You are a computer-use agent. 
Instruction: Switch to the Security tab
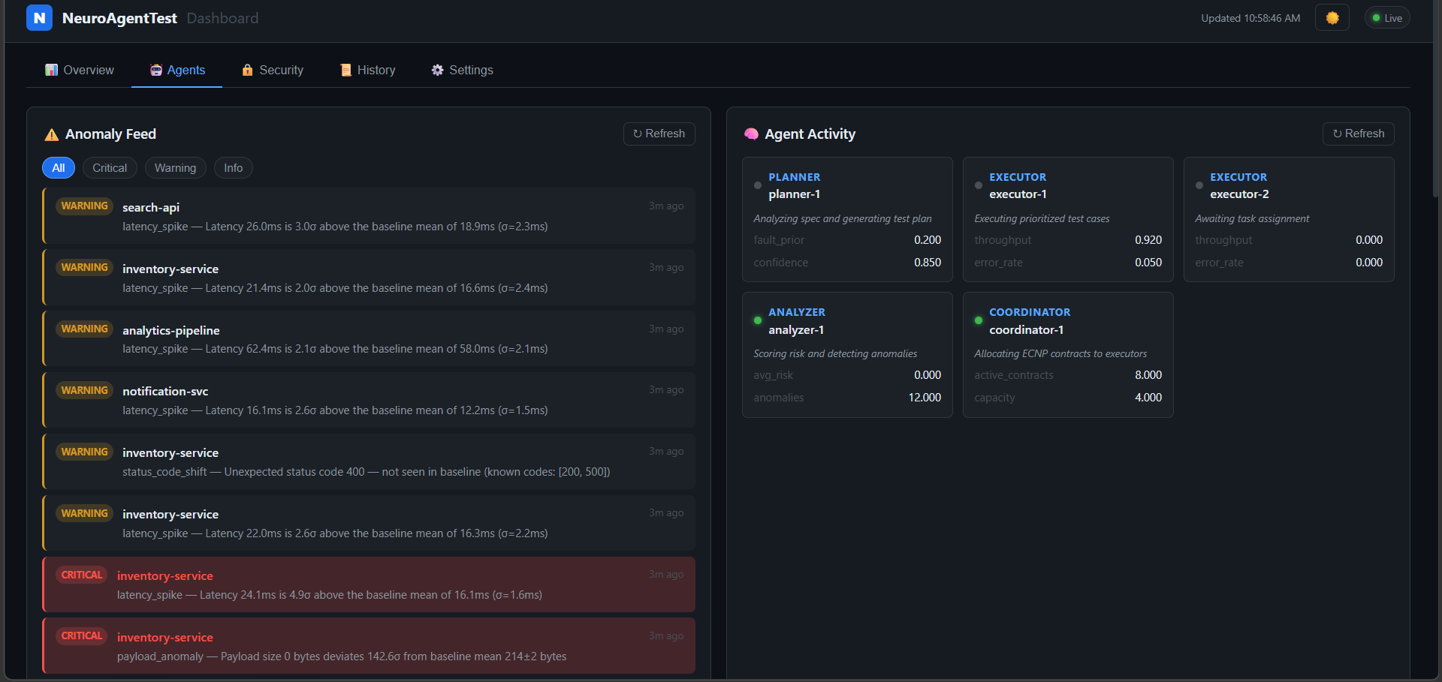273,70
